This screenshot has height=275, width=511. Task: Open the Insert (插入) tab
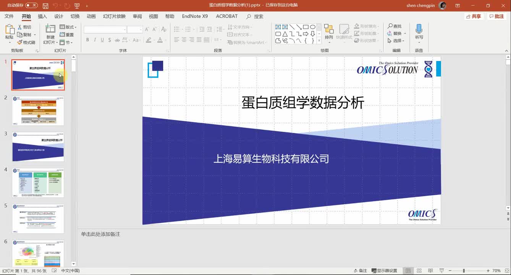pos(42,16)
